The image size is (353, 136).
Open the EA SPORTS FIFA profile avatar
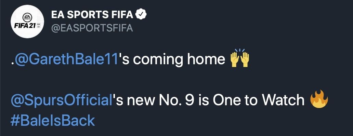(27, 22)
